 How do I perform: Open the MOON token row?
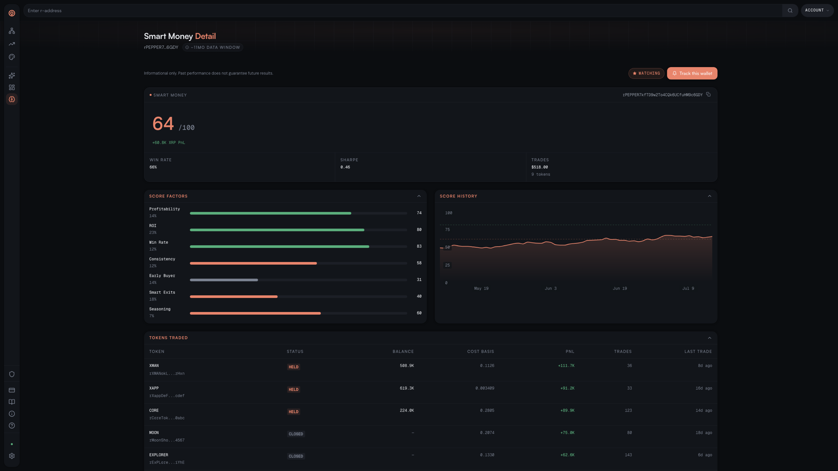click(430, 437)
